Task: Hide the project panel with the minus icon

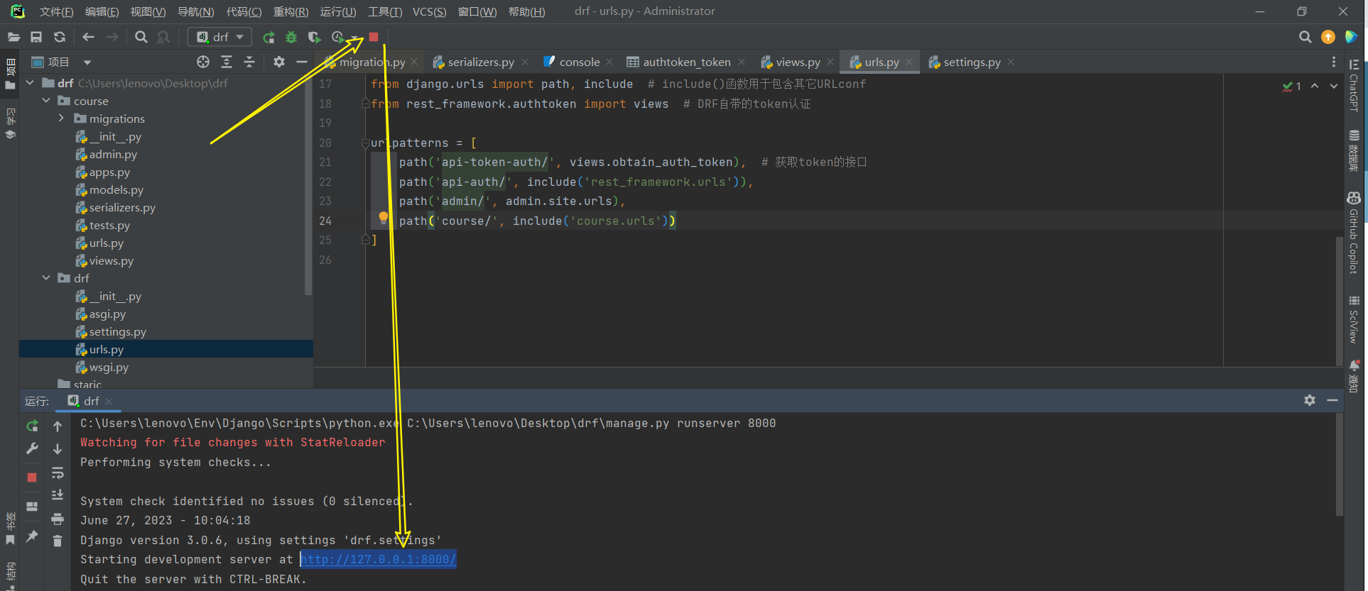Action: click(x=302, y=62)
